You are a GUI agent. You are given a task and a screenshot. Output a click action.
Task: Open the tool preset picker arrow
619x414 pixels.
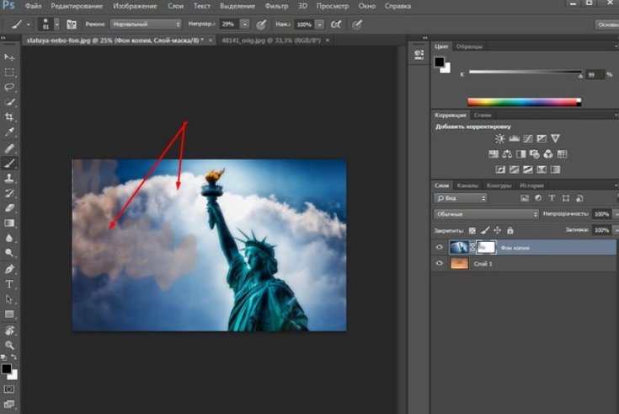29,24
